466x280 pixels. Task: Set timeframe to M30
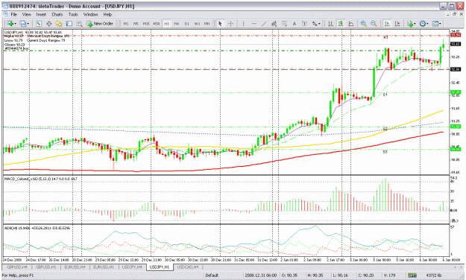click(x=156, y=23)
